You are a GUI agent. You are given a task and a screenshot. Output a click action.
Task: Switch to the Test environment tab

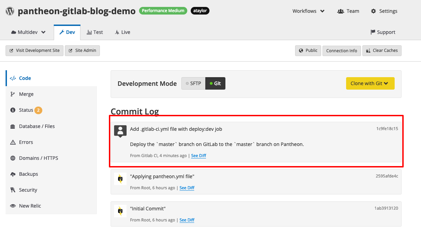pos(95,32)
